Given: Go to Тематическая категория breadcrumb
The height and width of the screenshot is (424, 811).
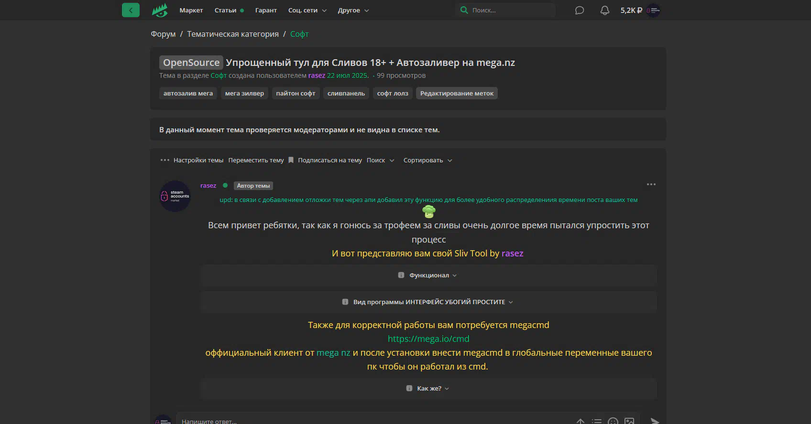Looking at the screenshot, I should coord(233,34).
